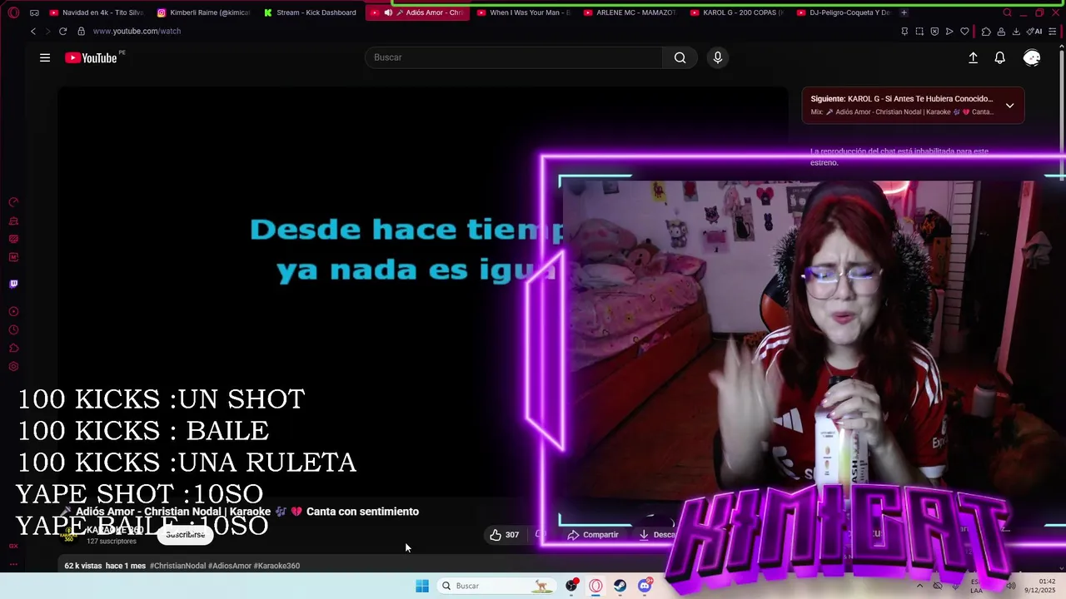Open browser downloads icon in toolbar
The width and height of the screenshot is (1066, 599).
pyautogui.click(x=1016, y=31)
